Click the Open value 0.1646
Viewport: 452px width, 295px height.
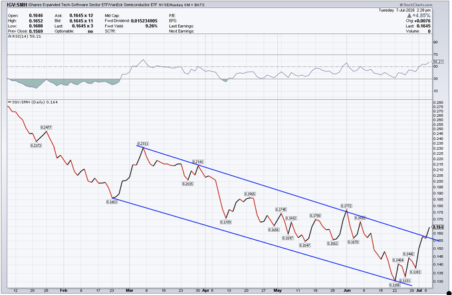(x=36, y=15)
